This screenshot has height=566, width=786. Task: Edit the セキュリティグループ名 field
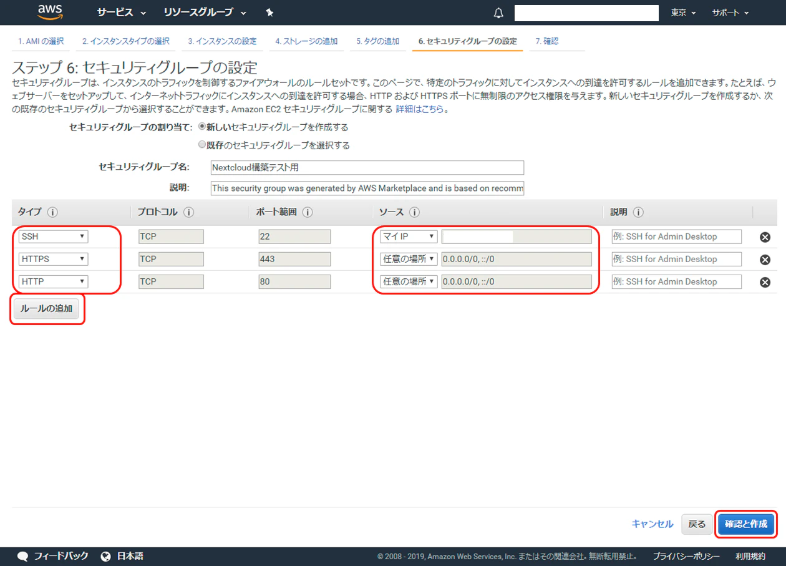click(367, 167)
